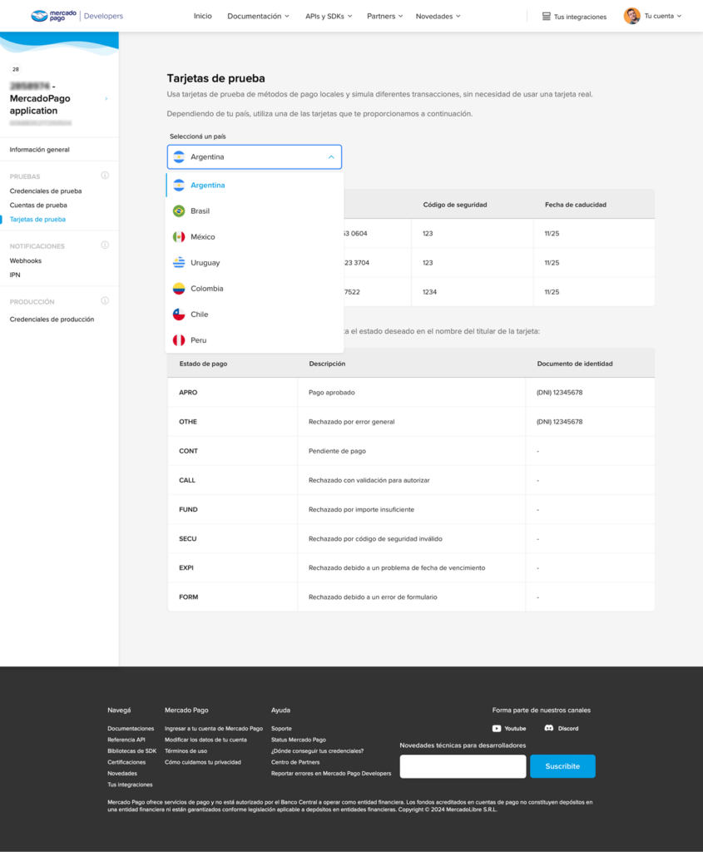Open Cómo cuidamos tu privacidad link
Viewport: 703px width, 852px height.
[203, 762]
